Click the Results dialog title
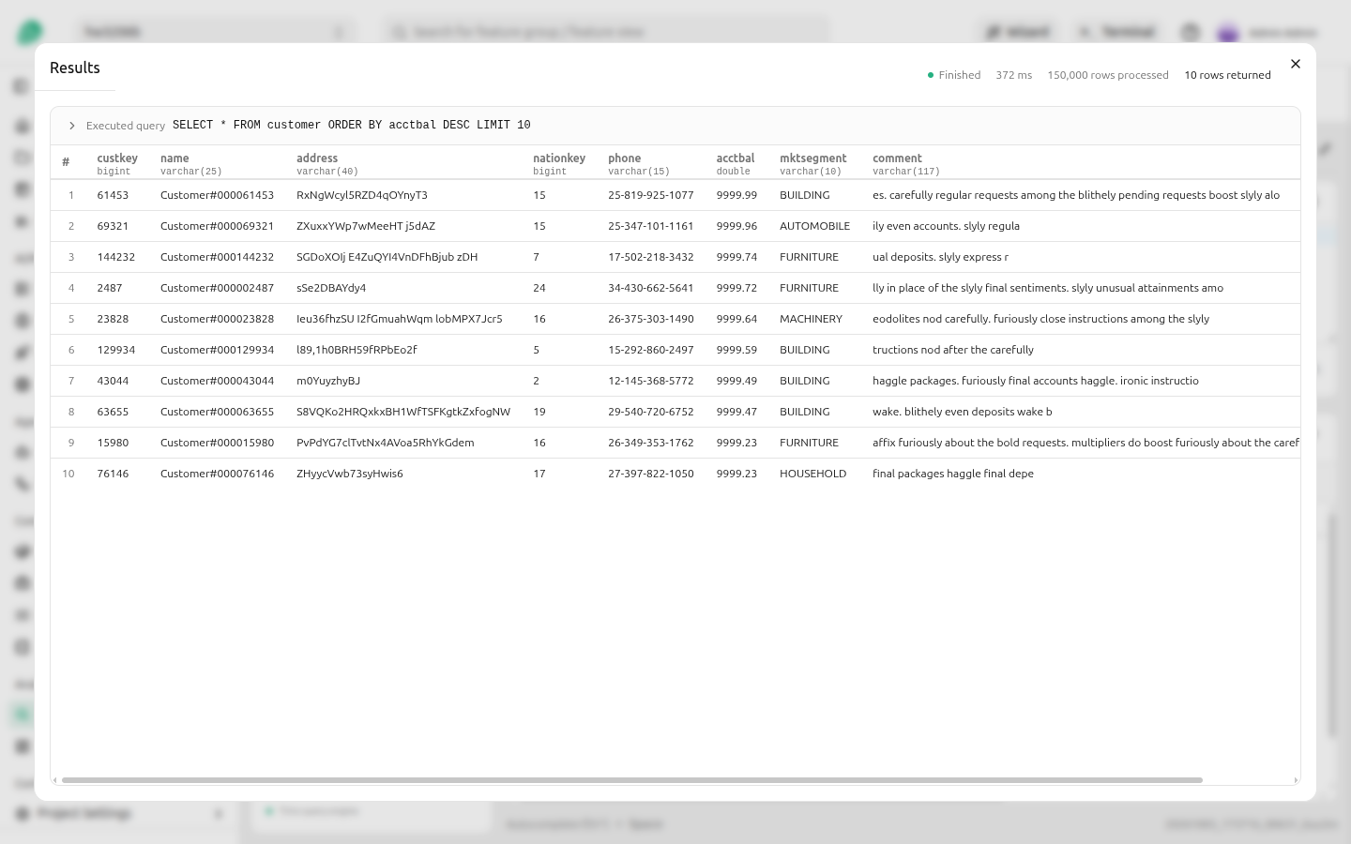1351x844 pixels. point(75,68)
